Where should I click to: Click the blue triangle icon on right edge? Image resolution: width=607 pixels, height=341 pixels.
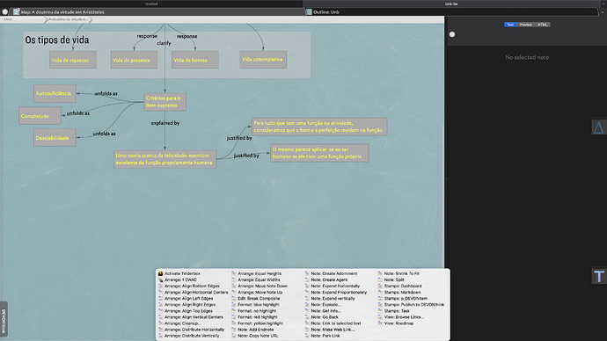(x=598, y=127)
